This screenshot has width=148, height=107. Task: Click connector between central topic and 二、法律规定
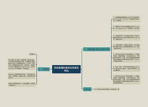click(x=51, y=69)
